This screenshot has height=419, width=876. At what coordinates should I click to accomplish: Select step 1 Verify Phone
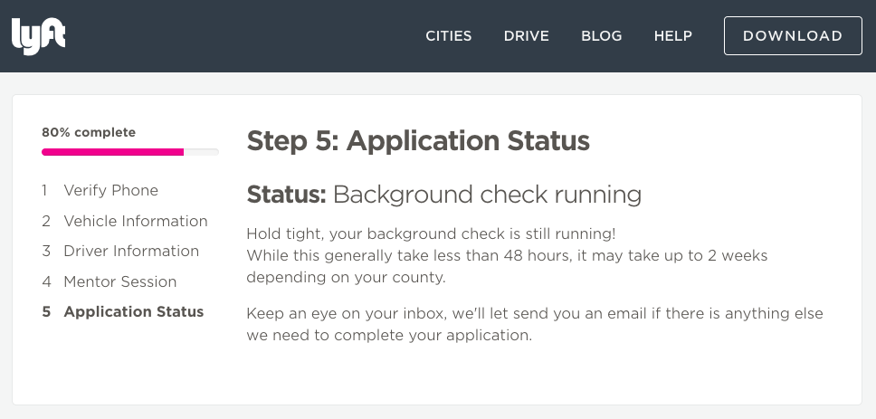coord(100,191)
